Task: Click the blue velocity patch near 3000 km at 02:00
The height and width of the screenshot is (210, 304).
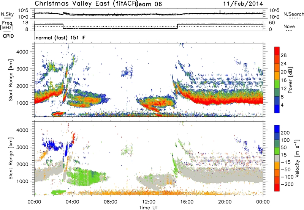Action: [52, 145]
